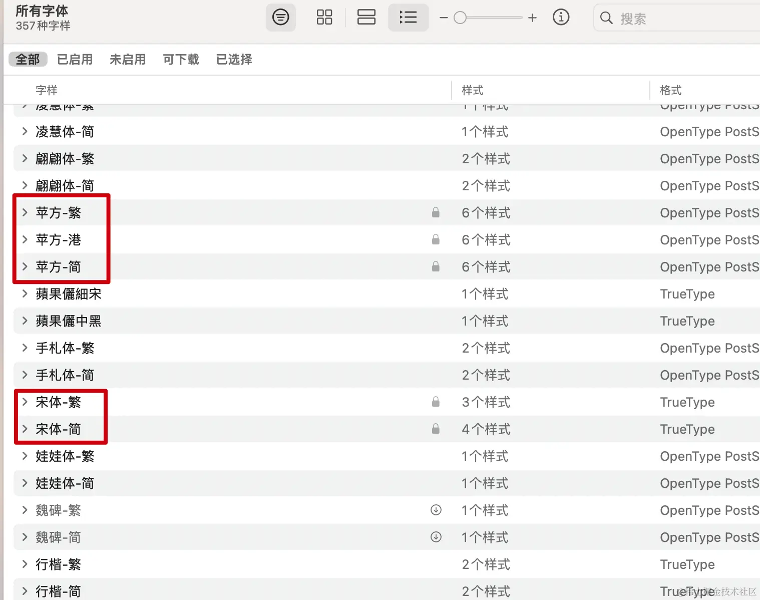The image size is (760, 600).
Task: Click TrueType format in 蘋果儷細宋 row
Action: click(x=687, y=294)
